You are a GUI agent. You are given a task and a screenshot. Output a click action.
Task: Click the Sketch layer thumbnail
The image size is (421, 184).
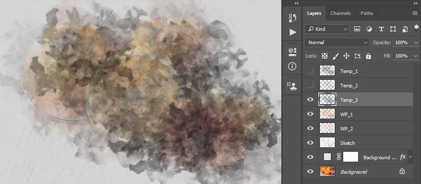[327, 142]
